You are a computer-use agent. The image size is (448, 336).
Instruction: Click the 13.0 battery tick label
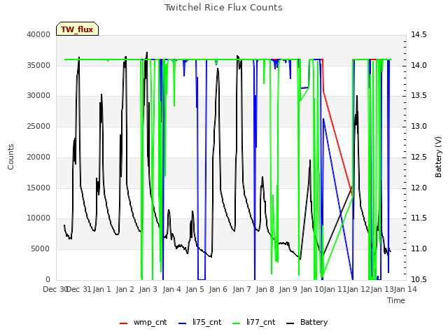pyautogui.click(x=419, y=126)
